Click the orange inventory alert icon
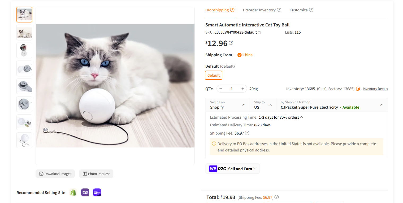The image size is (403, 203). 358,89
